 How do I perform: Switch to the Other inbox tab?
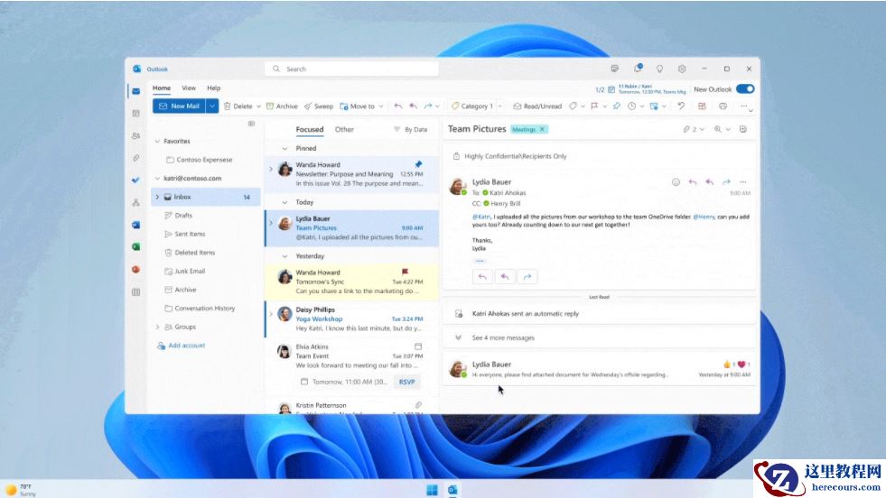[344, 129]
